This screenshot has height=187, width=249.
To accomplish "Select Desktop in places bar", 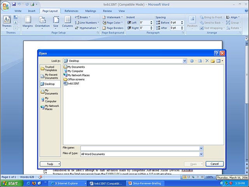I will pos(50,84).
